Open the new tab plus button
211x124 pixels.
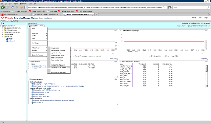pos(97,14)
